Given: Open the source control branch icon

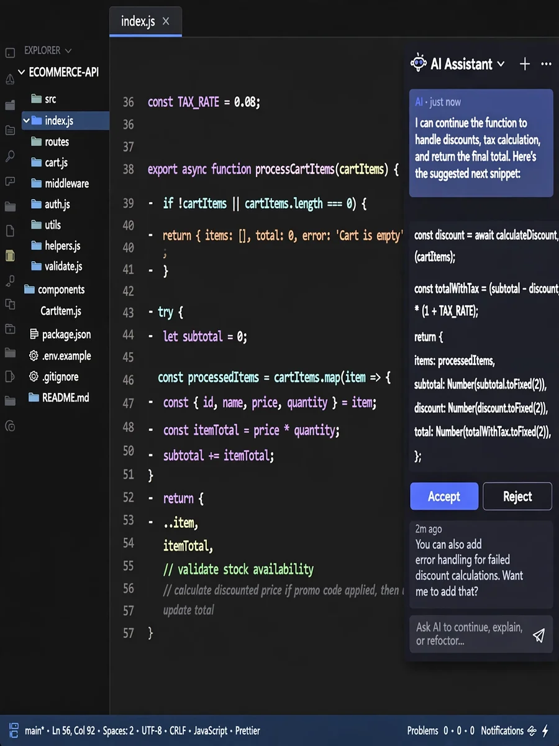Looking at the screenshot, I should pos(10,280).
